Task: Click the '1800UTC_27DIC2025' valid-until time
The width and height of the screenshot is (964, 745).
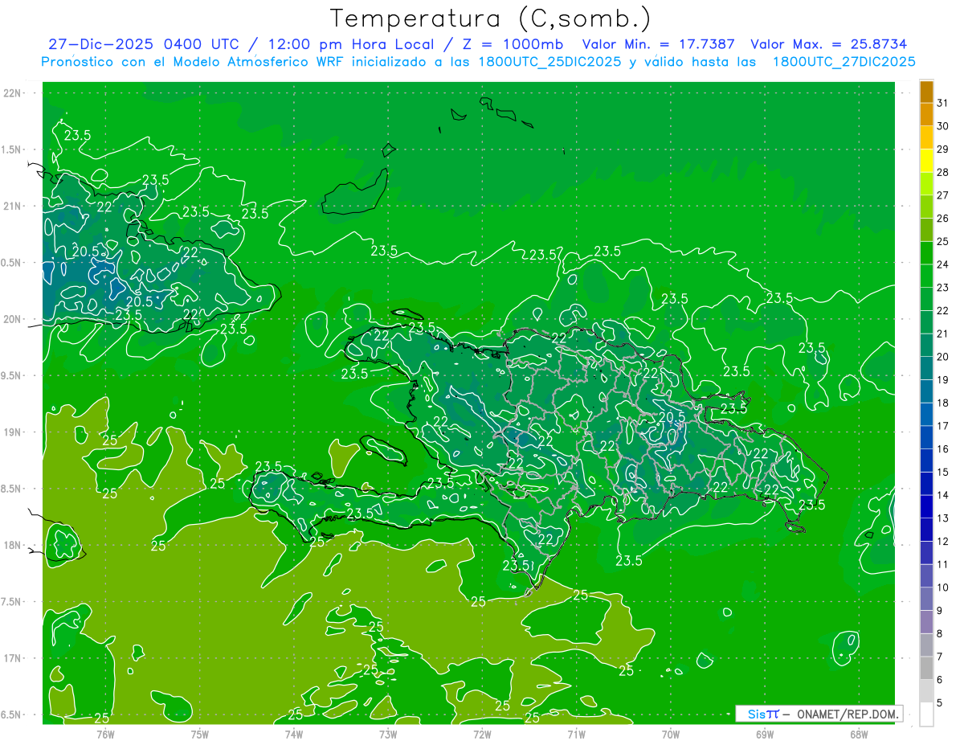Action: [x=843, y=61]
